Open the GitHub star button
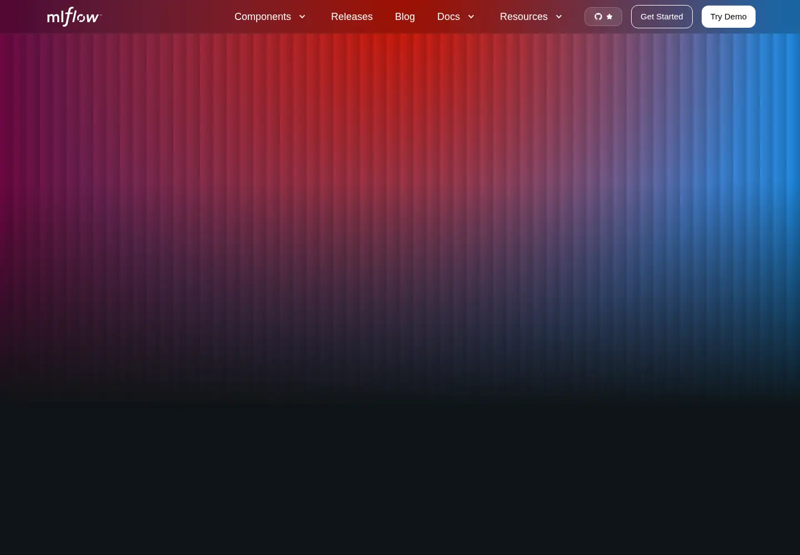The image size is (800, 555). point(603,17)
